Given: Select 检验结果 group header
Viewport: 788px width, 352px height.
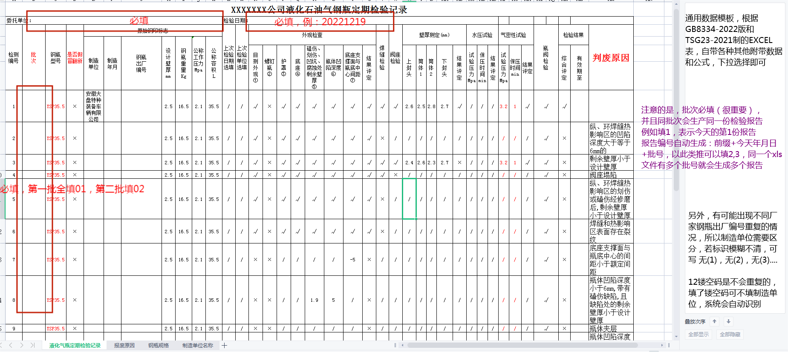Looking at the screenshot, I should click(x=574, y=35).
